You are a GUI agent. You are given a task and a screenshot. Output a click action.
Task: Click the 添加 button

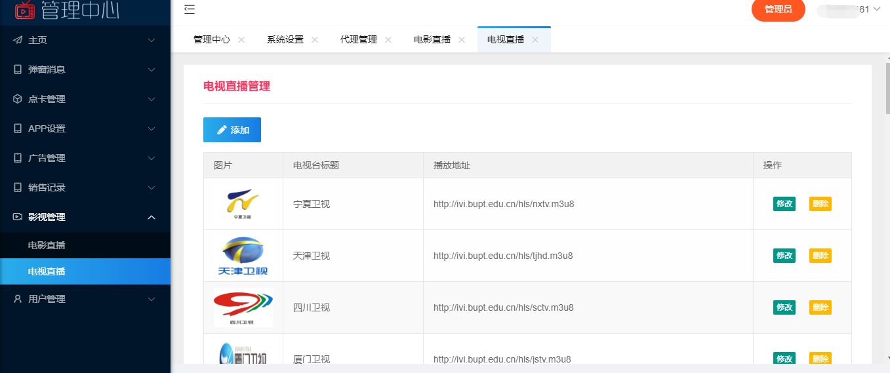[232, 130]
